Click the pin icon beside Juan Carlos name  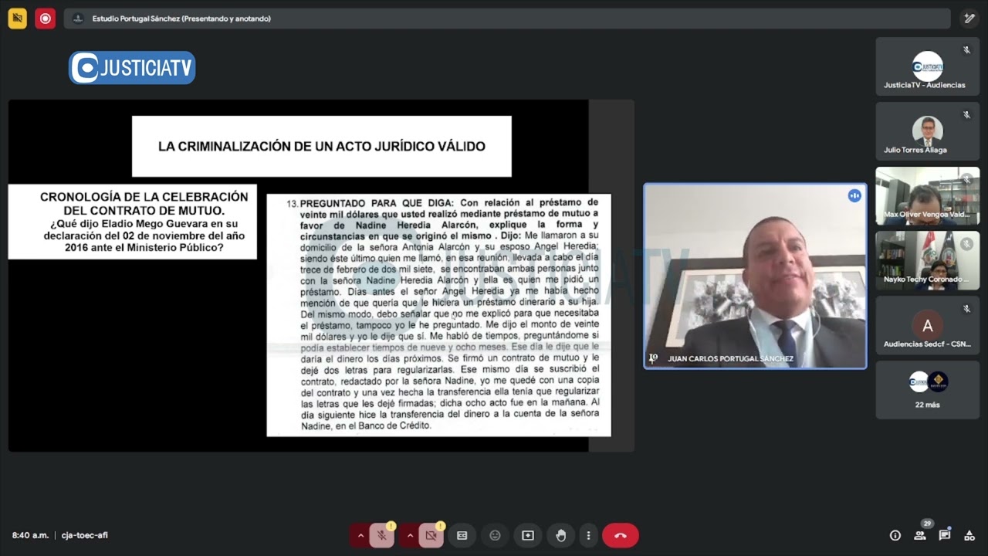point(653,358)
